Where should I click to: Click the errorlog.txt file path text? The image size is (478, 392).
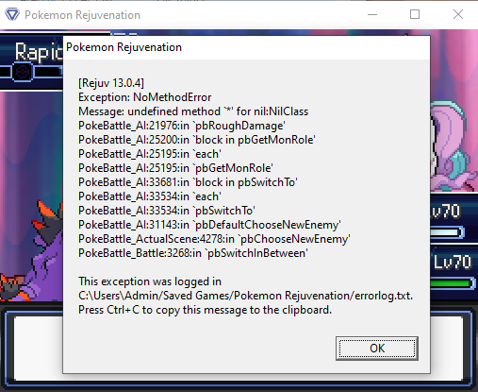click(x=245, y=296)
